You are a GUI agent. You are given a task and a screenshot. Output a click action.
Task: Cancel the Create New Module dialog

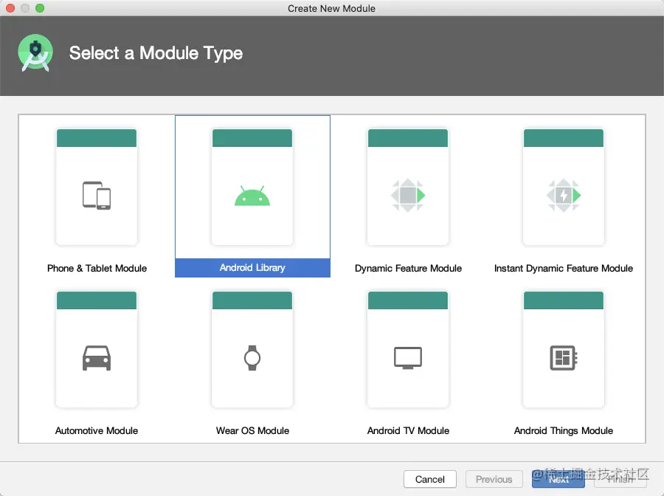pyautogui.click(x=430, y=479)
